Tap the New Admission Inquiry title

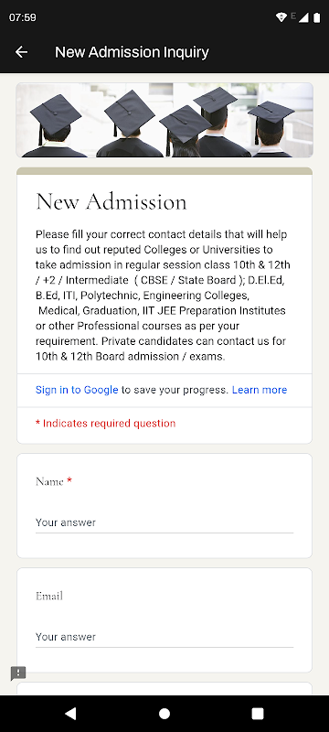tap(132, 52)
